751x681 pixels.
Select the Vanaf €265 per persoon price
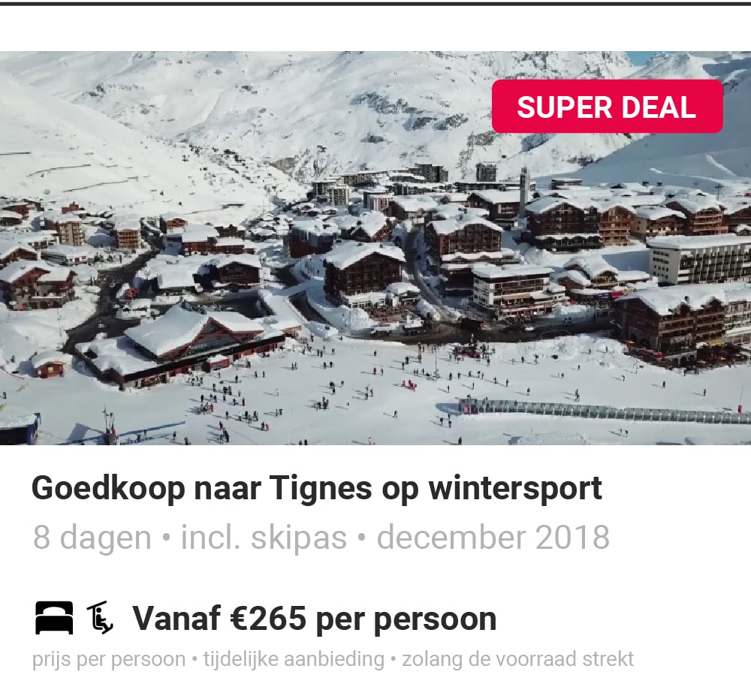coord(315,618)
